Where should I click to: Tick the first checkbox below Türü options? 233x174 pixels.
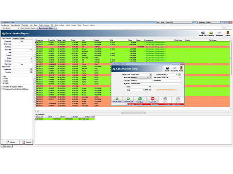pyautogui.click(x=2, y=87)
